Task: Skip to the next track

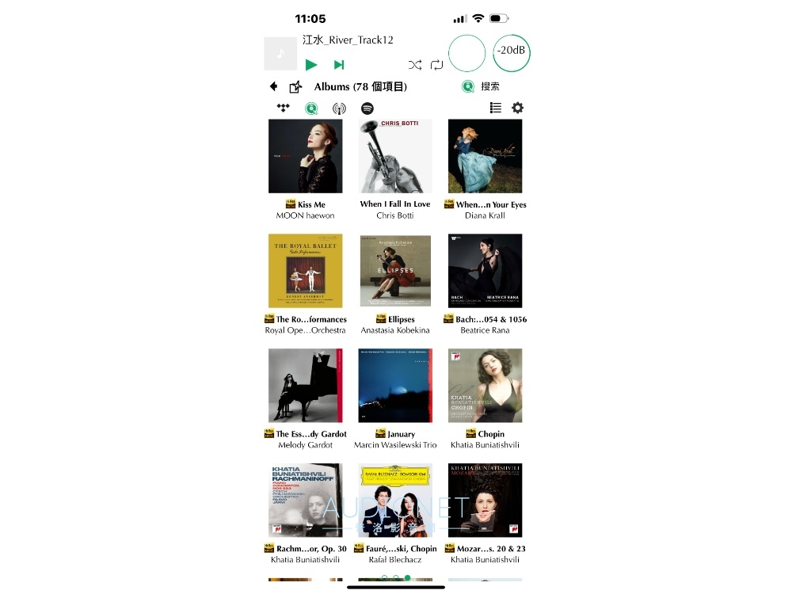Action: click(x=339, y=65)
